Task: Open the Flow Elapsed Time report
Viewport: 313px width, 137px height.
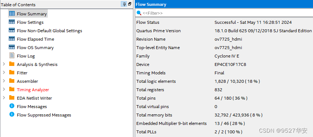Action: pyautogui.click(x=36, y=39)
